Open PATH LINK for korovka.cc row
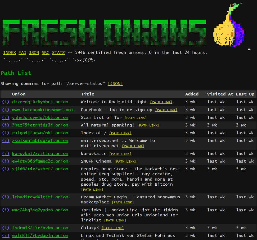This screenshot has height=240, width=257. [120, 154]
